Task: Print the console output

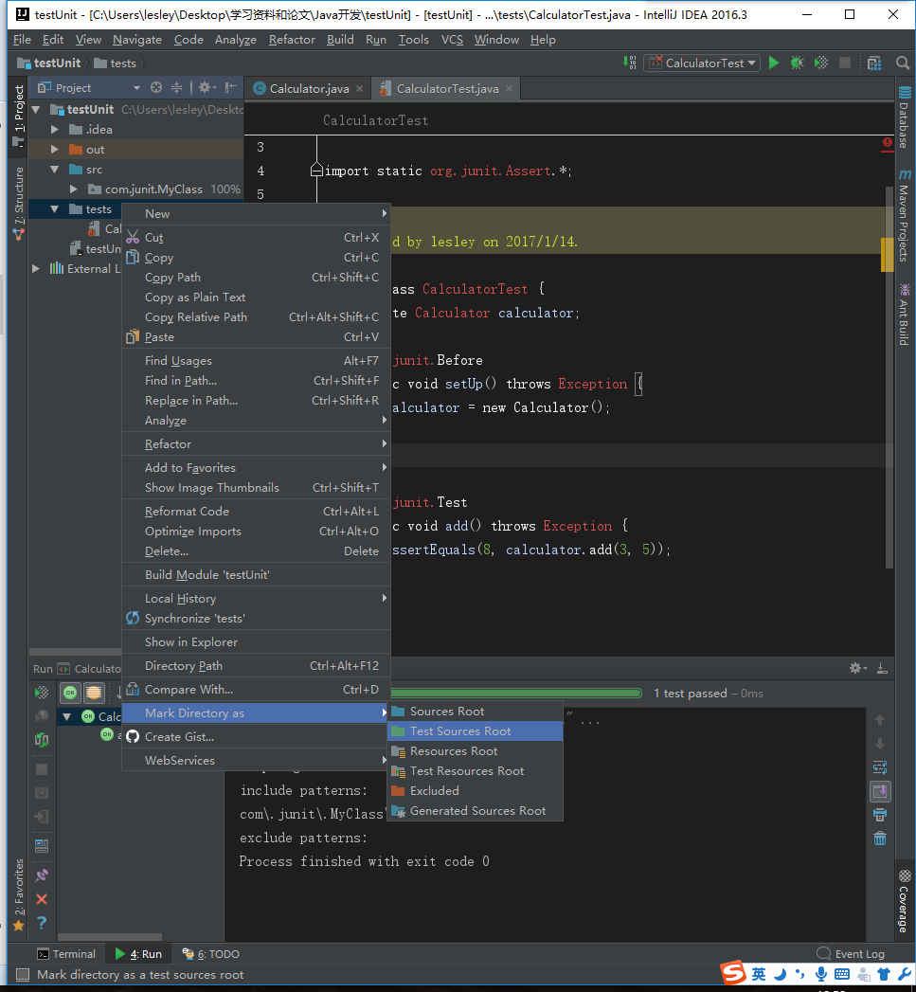Action: [x=880, y=815]
